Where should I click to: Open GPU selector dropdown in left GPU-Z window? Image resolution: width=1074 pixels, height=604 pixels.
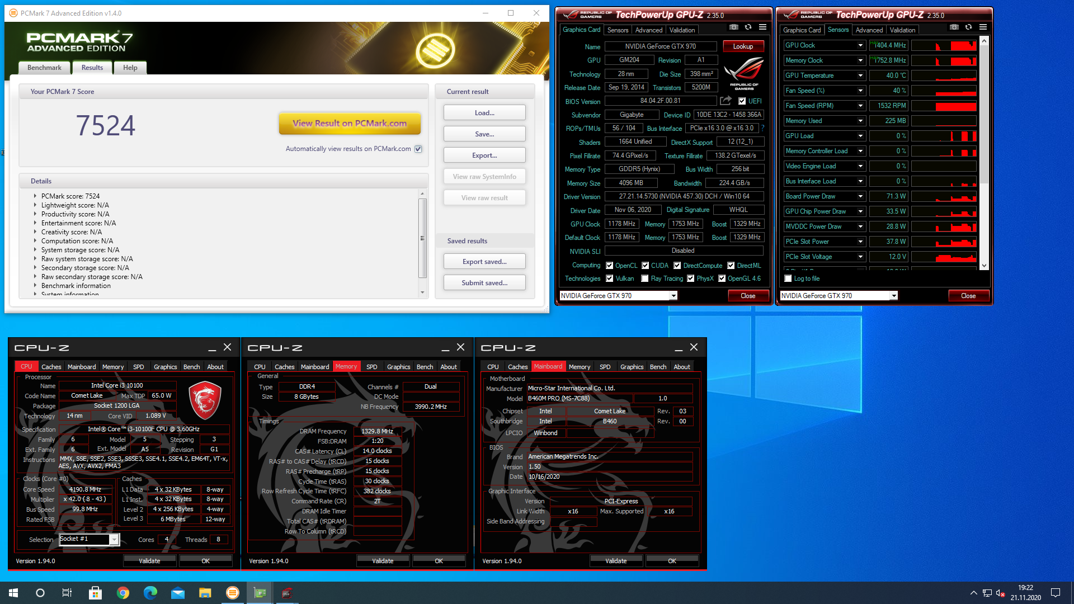673,296
